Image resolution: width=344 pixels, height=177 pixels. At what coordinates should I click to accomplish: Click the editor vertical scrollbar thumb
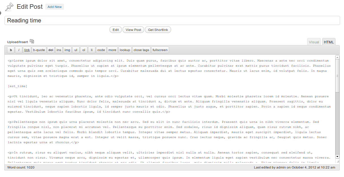click(x=337, y=76)
